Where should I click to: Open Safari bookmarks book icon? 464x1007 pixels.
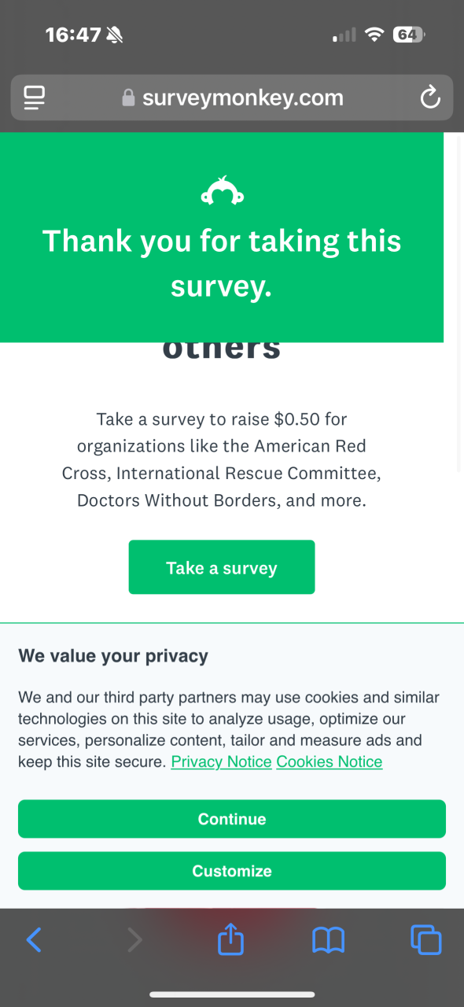[328, 939]
